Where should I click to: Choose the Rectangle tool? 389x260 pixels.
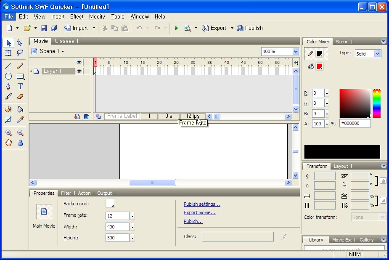20,76
